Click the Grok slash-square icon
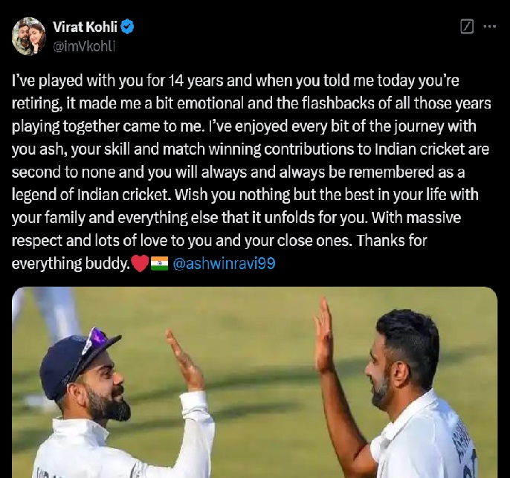 pyautogui.click(x=467, y=27)
